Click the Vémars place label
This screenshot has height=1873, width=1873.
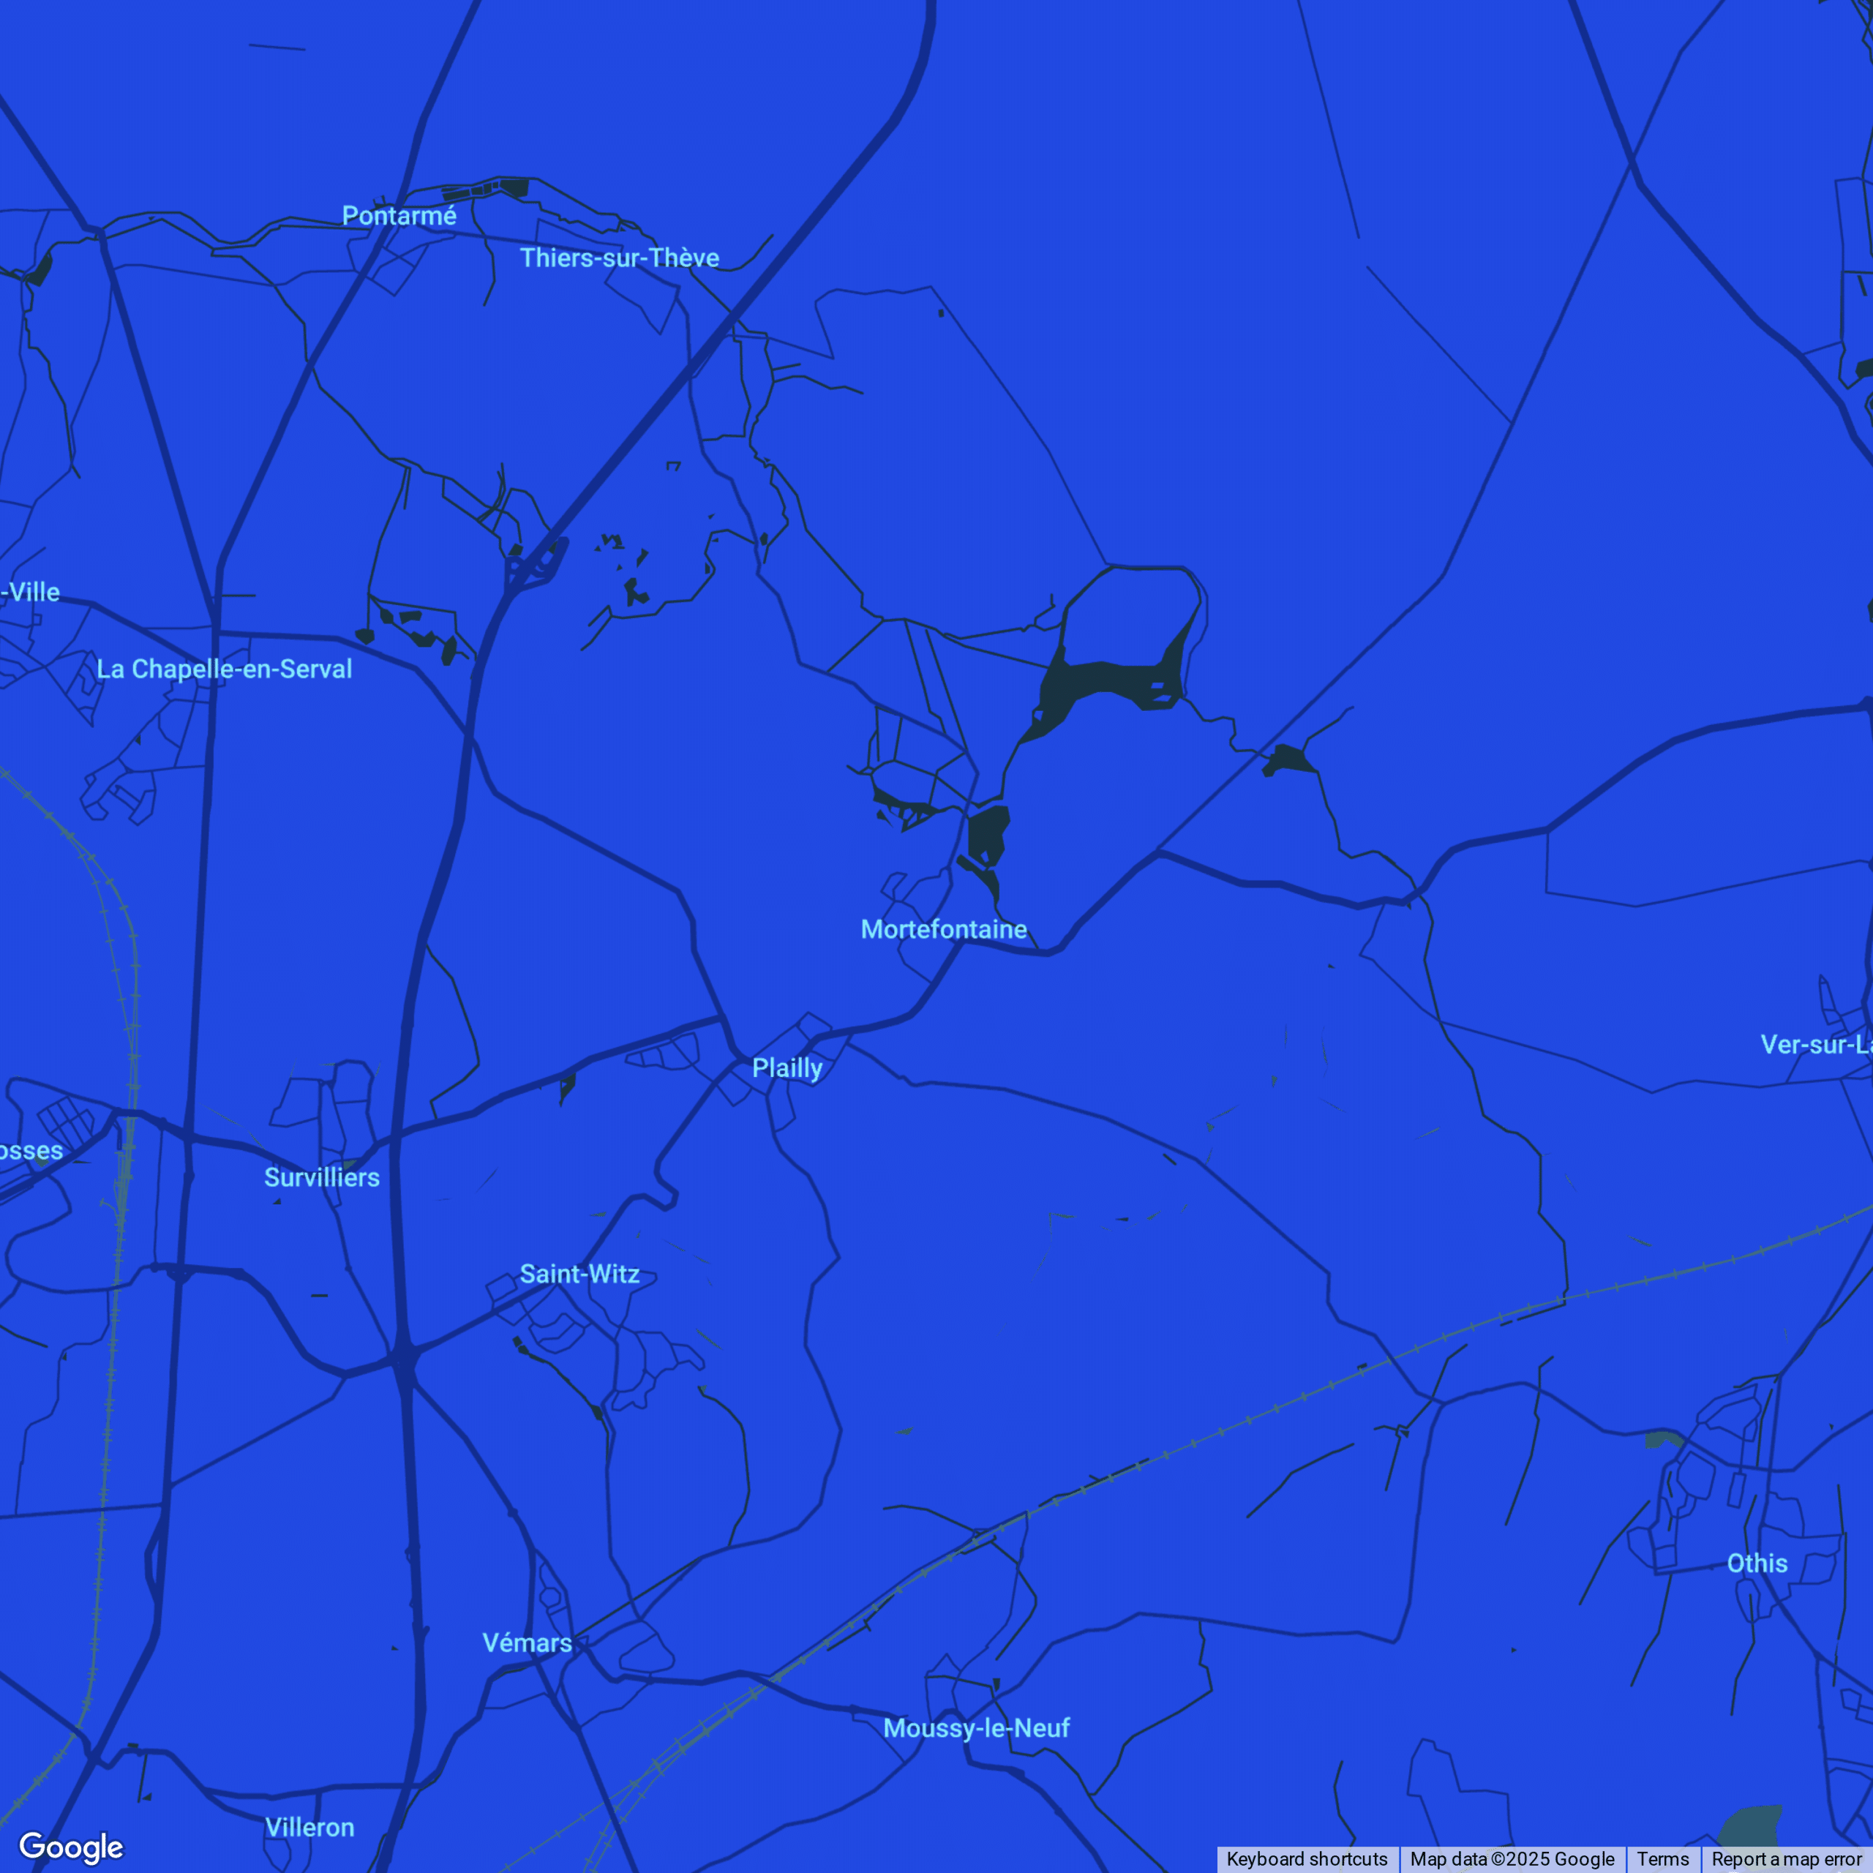click(x=528, y=1643)
